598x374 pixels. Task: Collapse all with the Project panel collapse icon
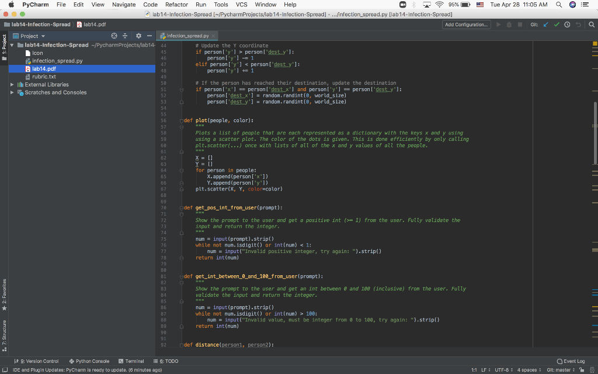click(125, 36)
